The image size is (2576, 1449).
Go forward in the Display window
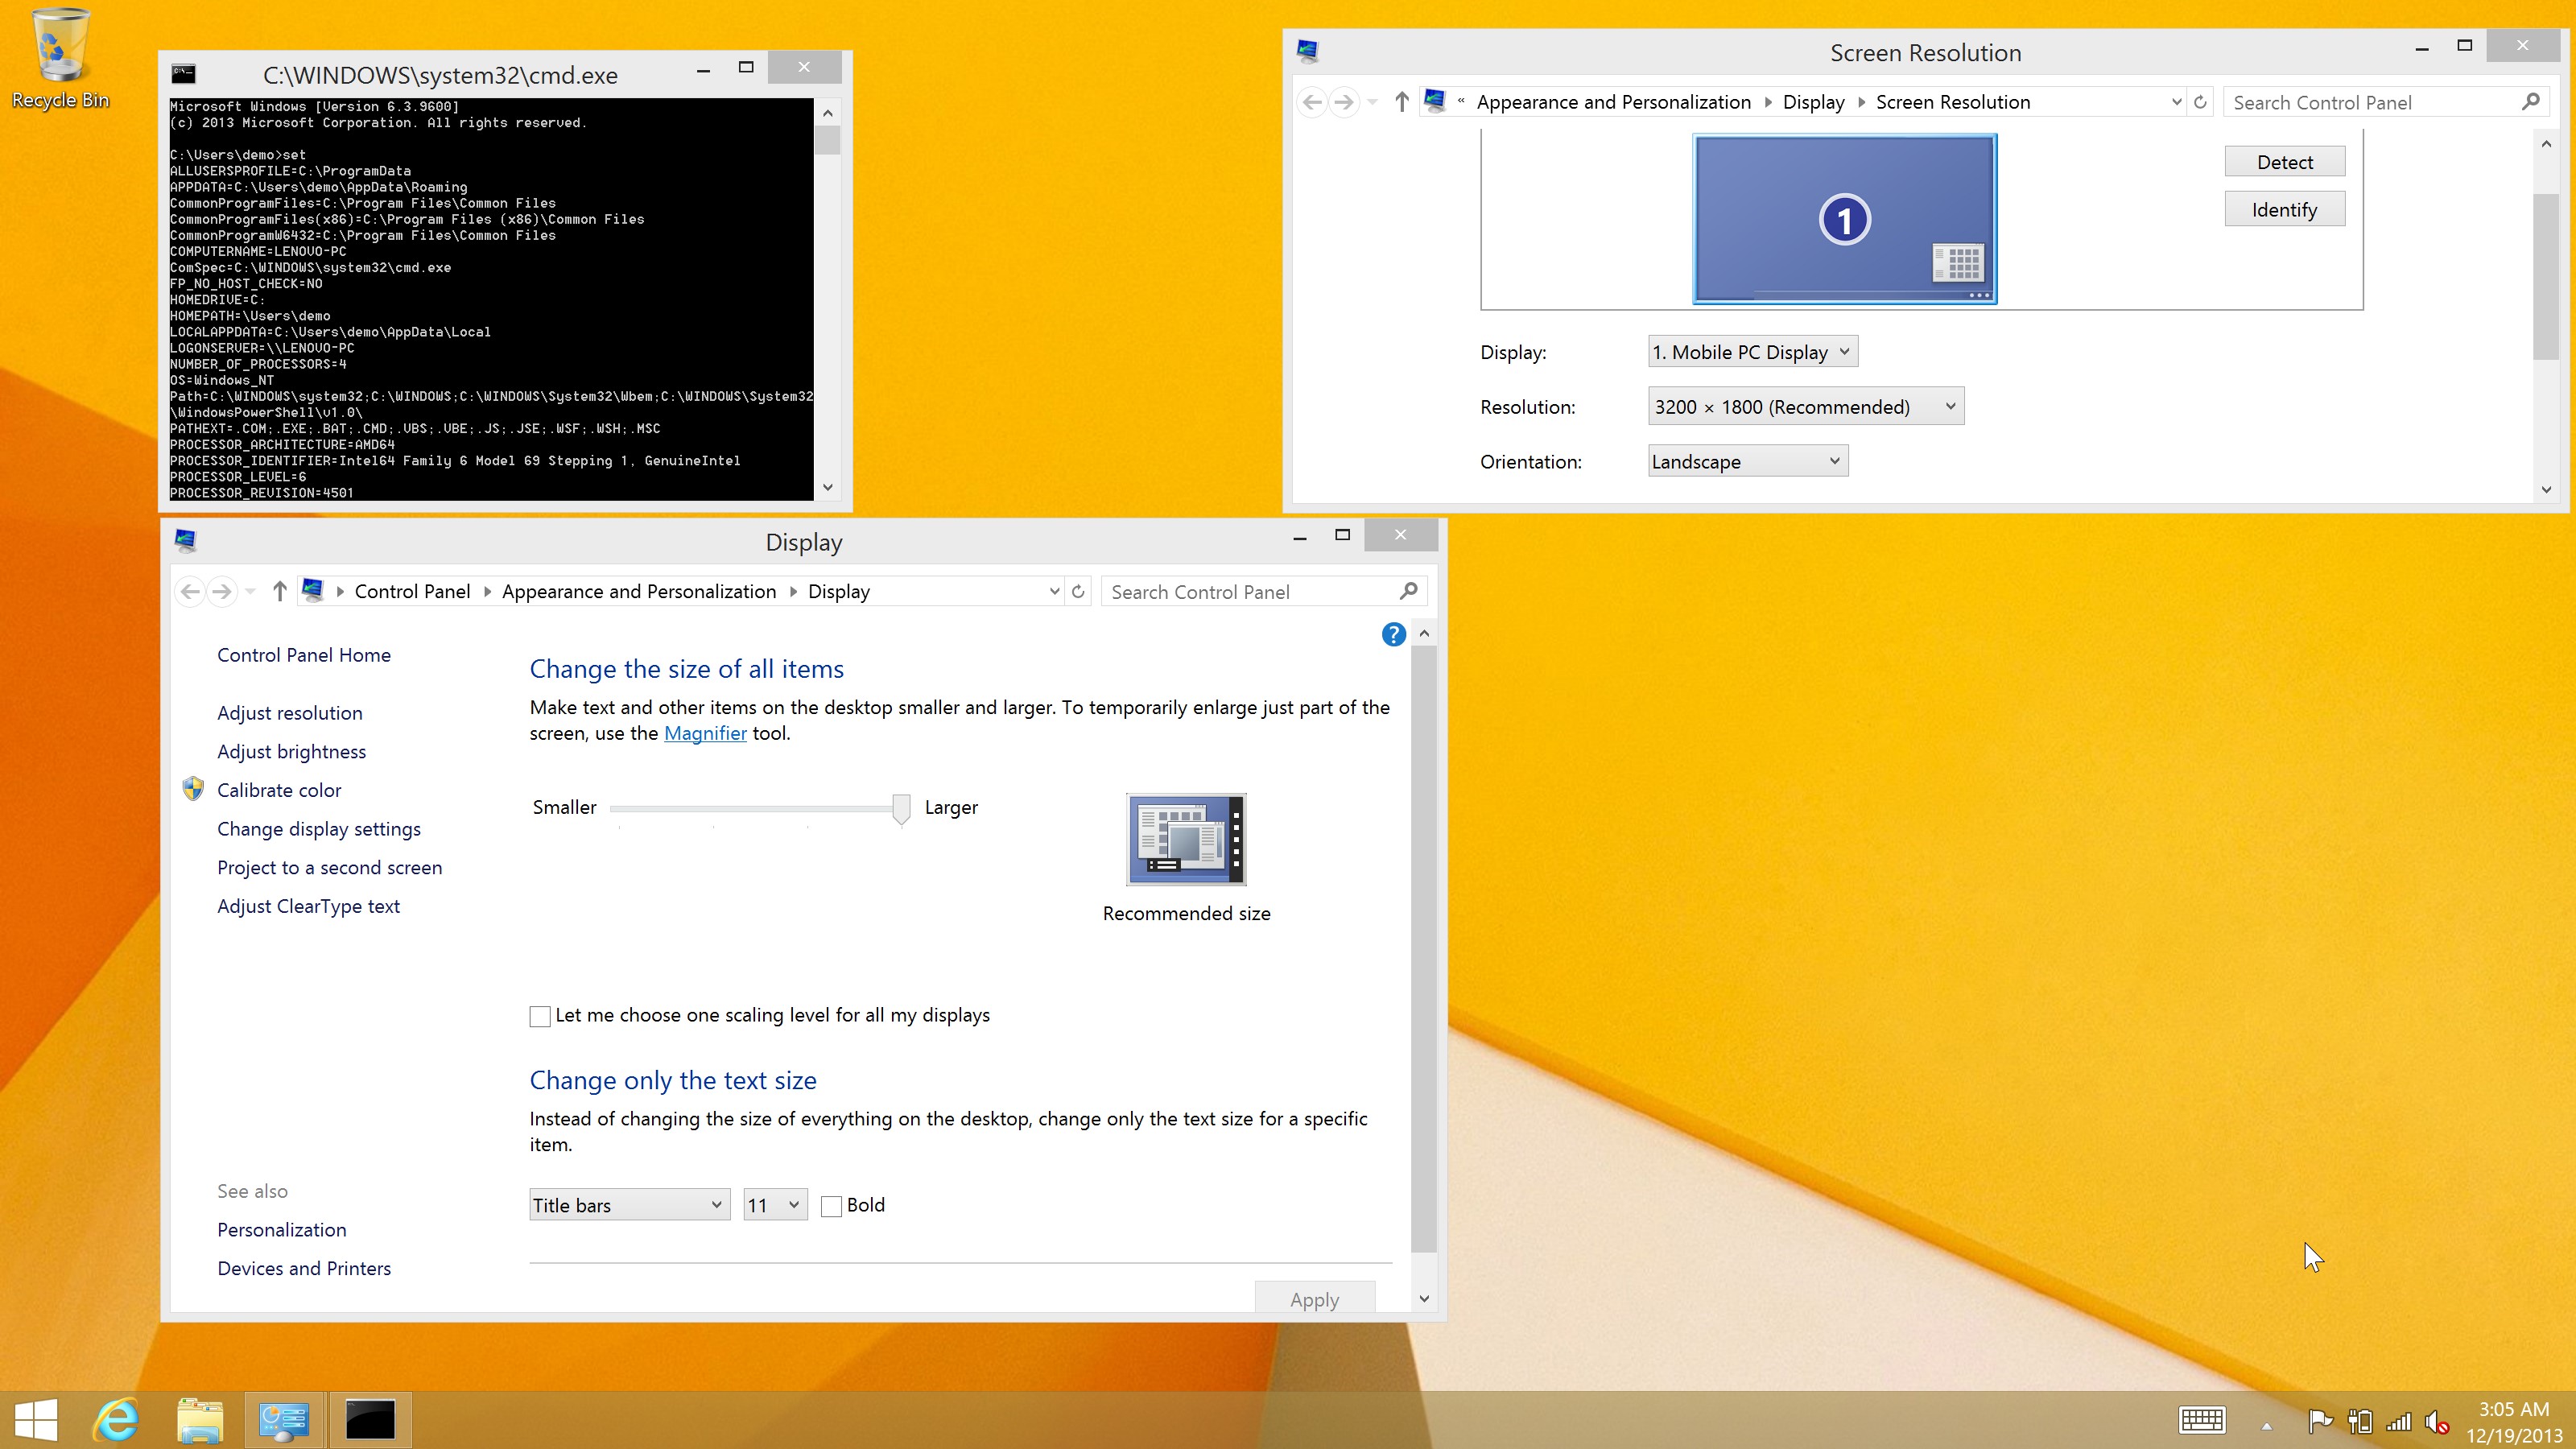222,592
